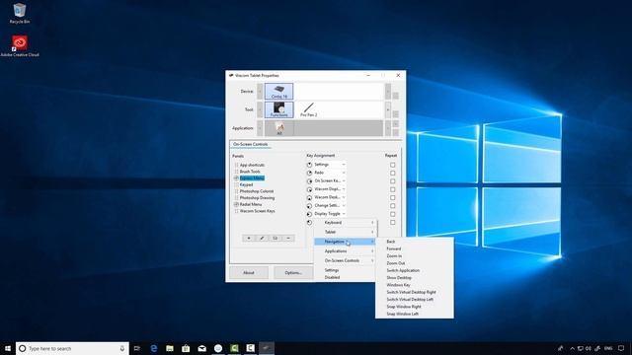
Task: Open the Display Toggle assignment dropdown
Action: coord(329,214)
